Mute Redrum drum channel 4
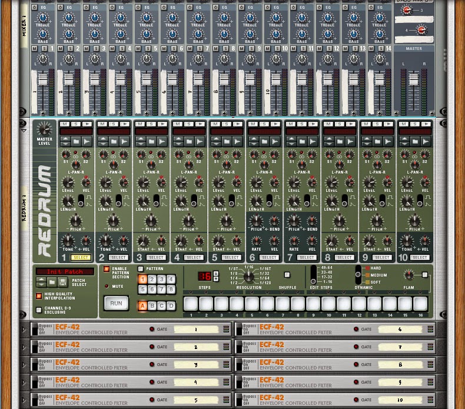The width and height of the screenshot is (465, 409). pos(178,124)
